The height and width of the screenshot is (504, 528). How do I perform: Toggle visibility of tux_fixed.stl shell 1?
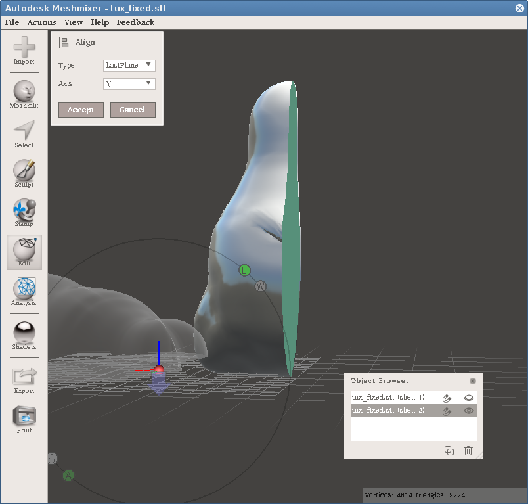(x=469, y=398)
